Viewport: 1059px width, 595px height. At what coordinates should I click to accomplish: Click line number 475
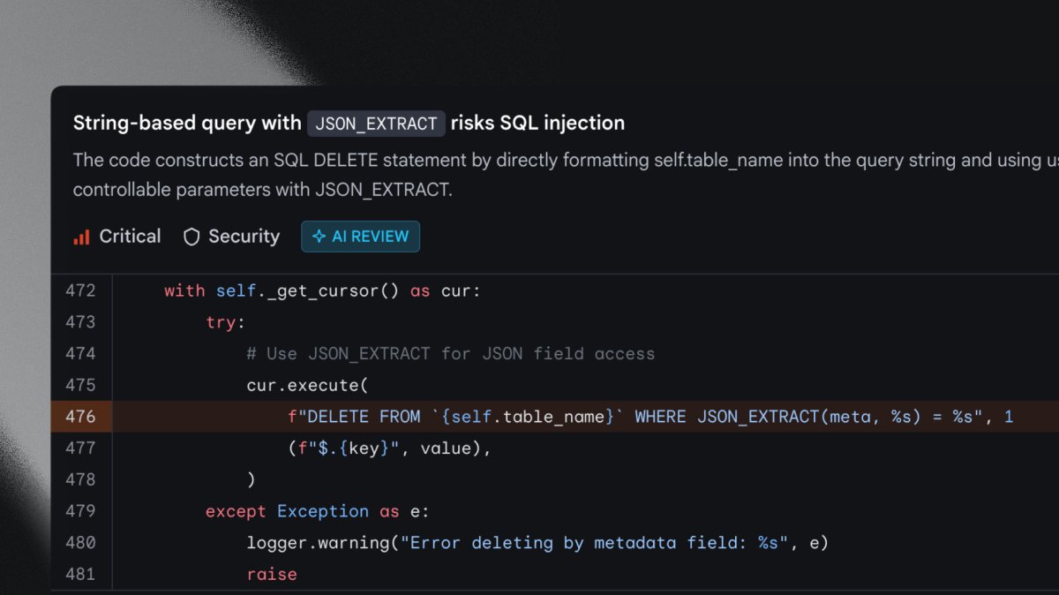point(80,385)
